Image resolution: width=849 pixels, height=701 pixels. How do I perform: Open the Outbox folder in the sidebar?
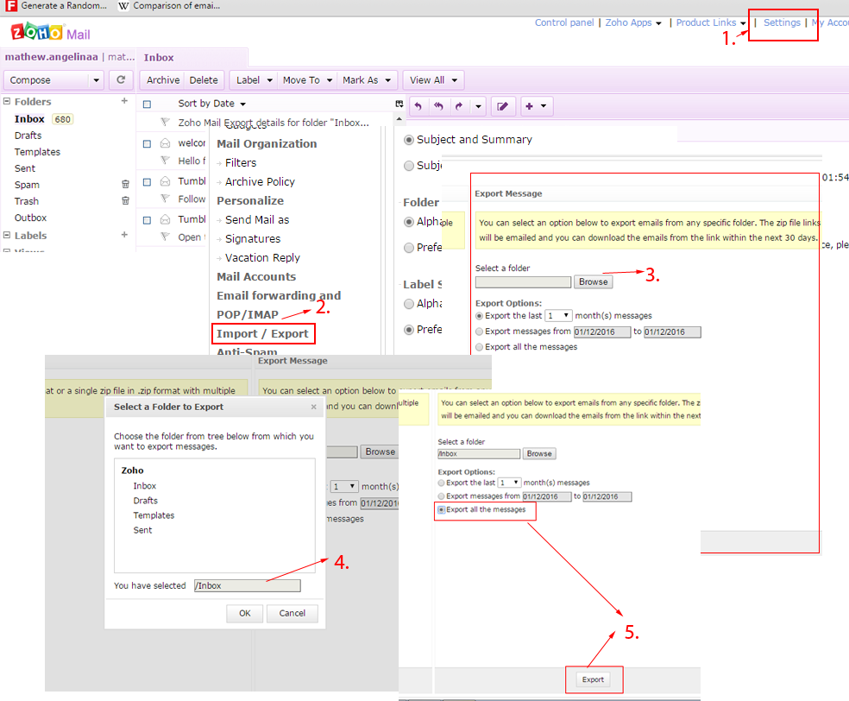pyautogui.click(x=30, y=218)
